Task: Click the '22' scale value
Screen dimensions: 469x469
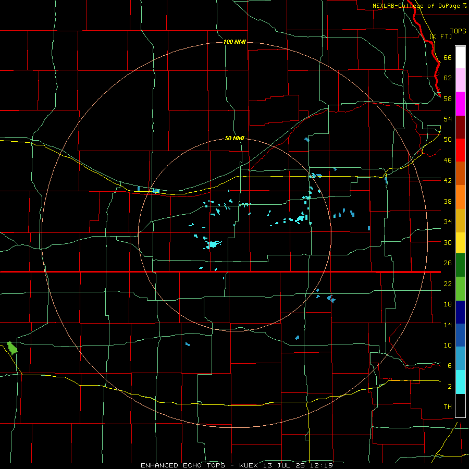Action: pos(448,283)
